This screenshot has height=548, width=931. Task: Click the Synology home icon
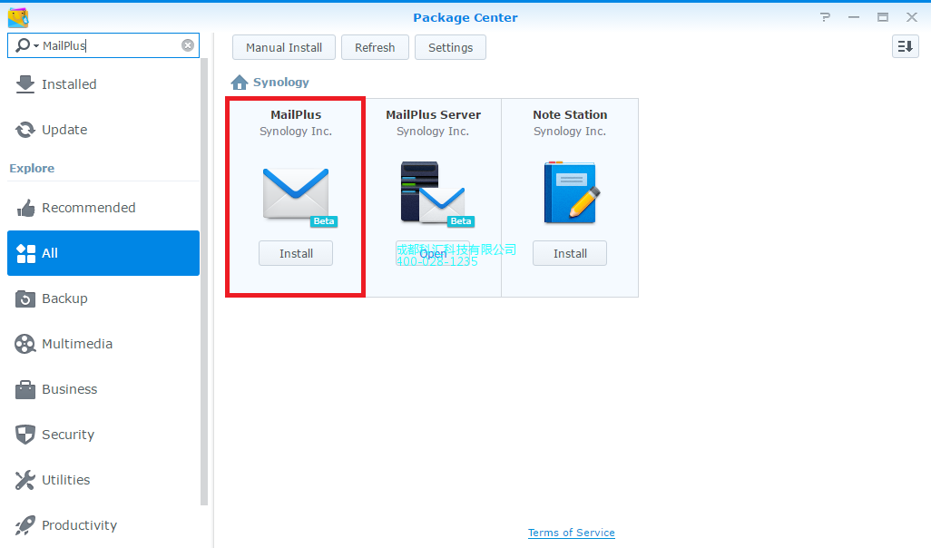[x=240, y=82]
